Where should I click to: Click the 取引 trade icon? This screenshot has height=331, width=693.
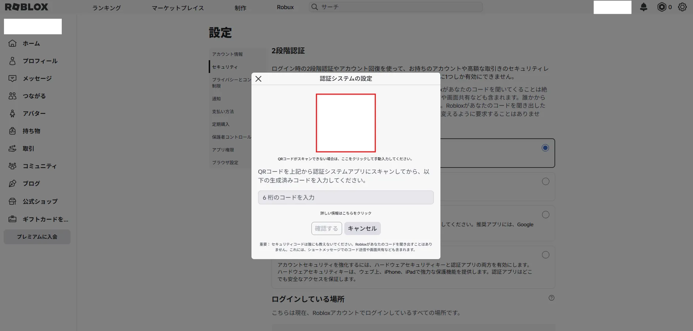(12, 148)
